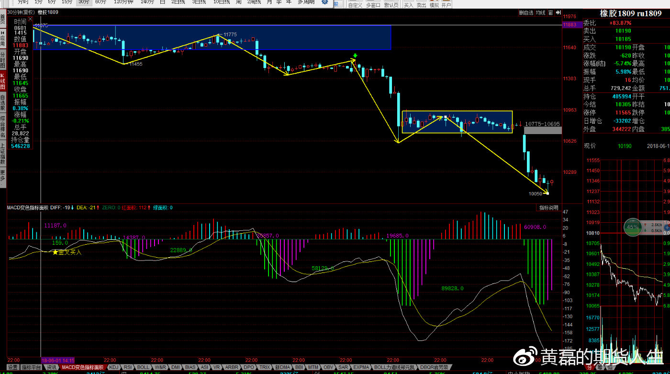
Task: Open the 自选股 sidebar list
Action: (x=3, y=102)
